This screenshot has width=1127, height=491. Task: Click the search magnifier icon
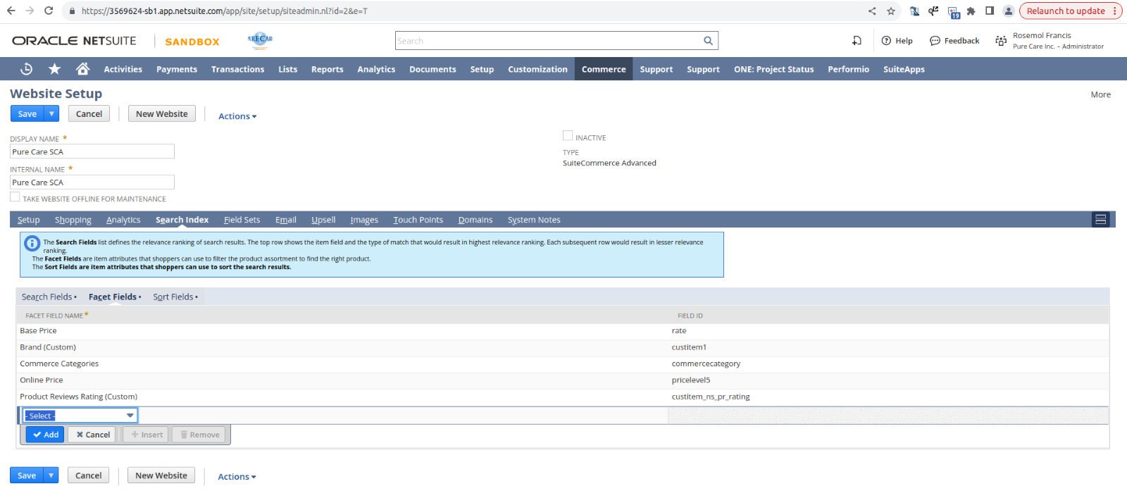(708, 41)
